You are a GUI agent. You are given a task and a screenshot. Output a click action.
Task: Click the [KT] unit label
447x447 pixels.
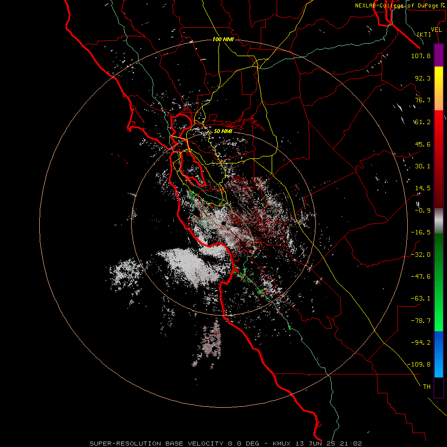tap(424, 34)
